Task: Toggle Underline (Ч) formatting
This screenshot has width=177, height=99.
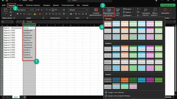Action: pos(24,14)
